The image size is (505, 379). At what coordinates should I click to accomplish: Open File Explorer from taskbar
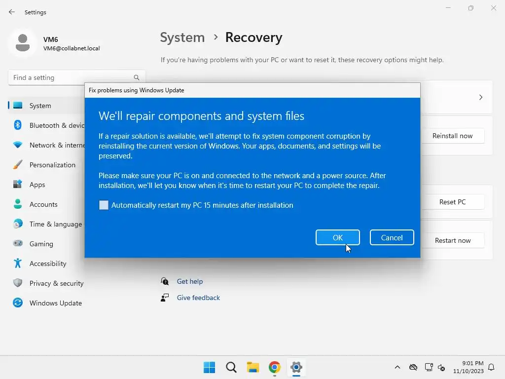253,367
